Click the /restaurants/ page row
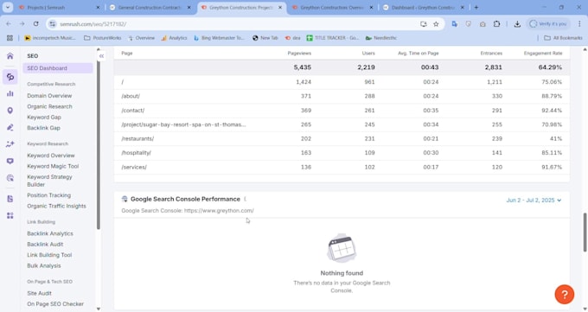Viewport: 588px width, 312px height. (342, 139)
